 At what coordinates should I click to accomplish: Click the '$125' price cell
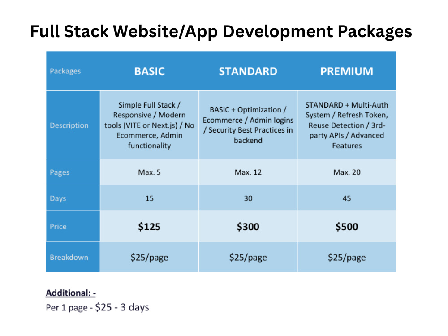click(150, 226)
